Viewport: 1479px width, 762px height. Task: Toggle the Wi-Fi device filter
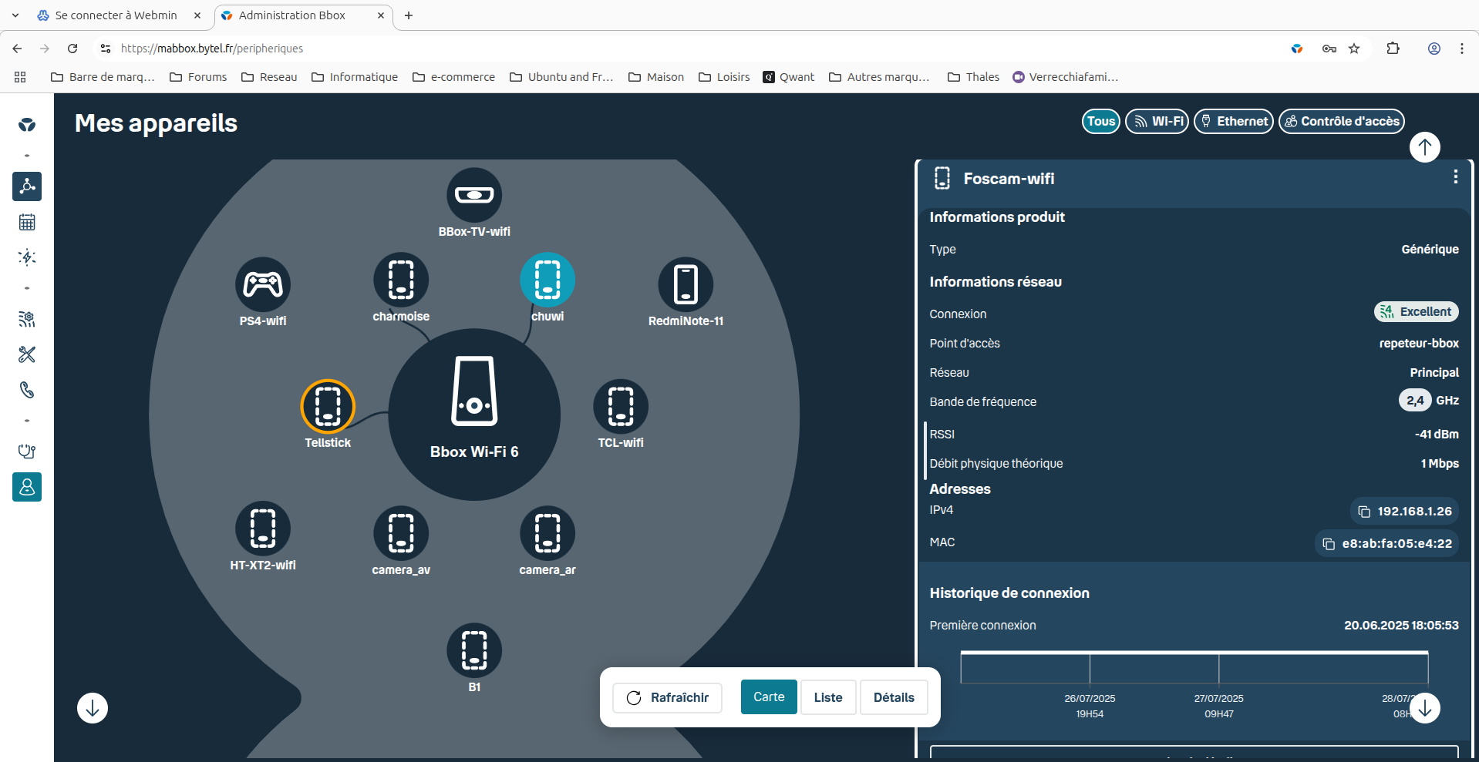1157,121
